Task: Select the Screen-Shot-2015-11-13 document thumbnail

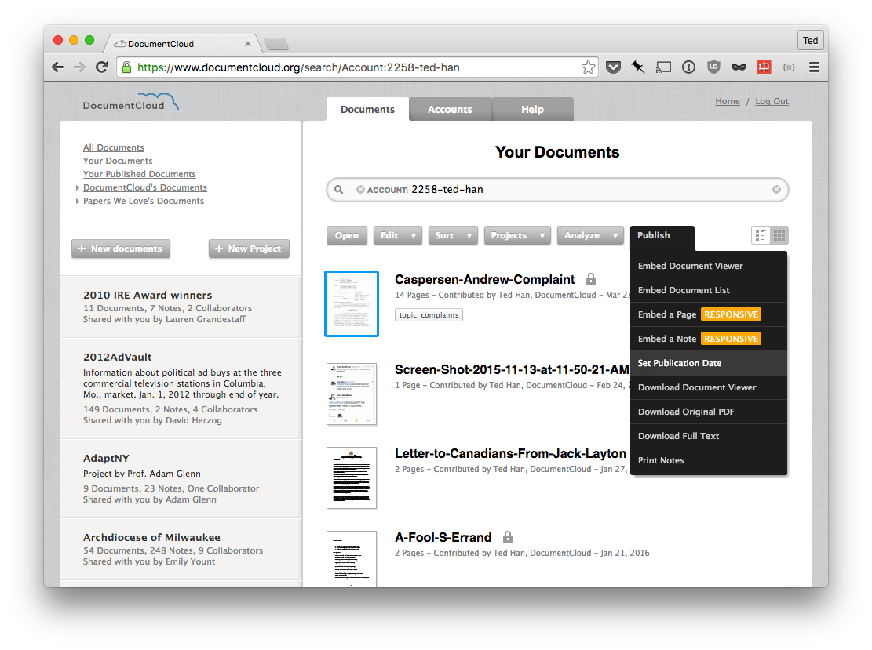Action: (352, 394)
